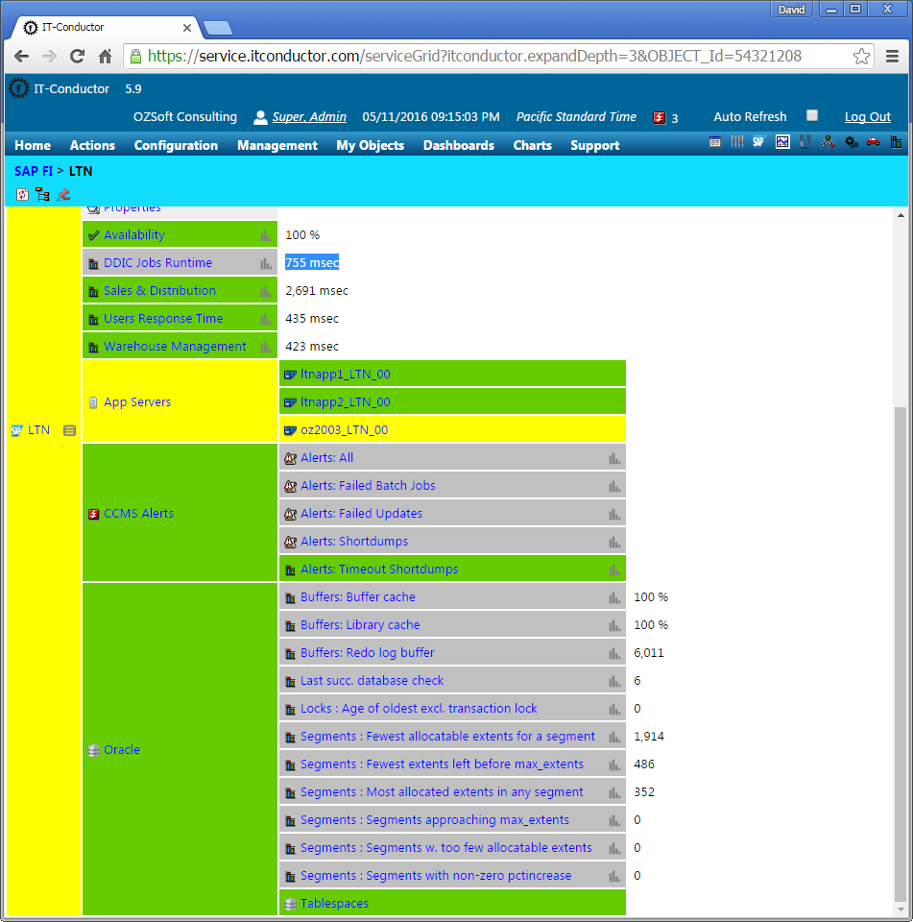Open the My Objects menu
This screenshot has height=922, width=913.
tap(371, 145)
